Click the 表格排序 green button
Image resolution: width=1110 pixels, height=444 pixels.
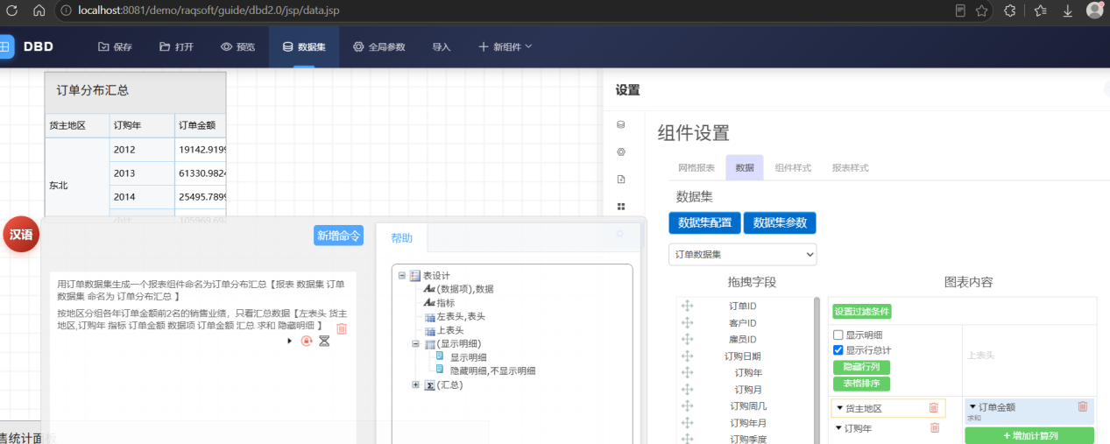point(862,384)
